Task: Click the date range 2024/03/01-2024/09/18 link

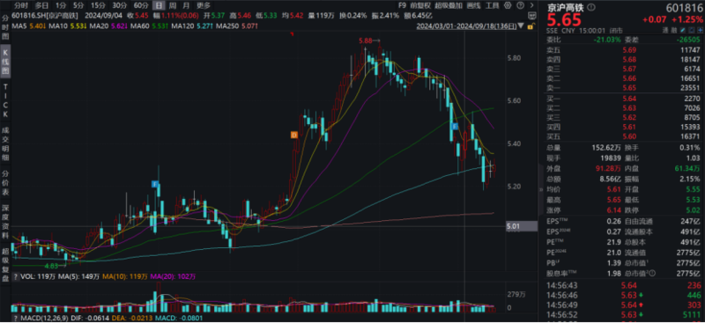Action: tap(466, 26)
